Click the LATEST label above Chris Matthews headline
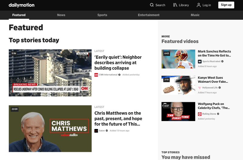Image resolution: width=243 pixels, height=160 pixels. (99, 107)
